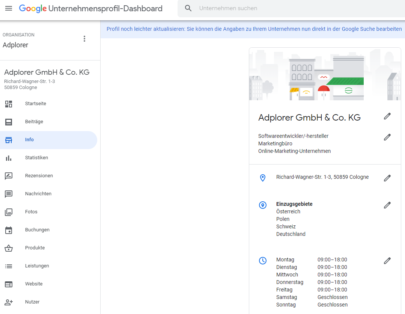
Task: Go to Fotos section
Action: pos(31,212)
